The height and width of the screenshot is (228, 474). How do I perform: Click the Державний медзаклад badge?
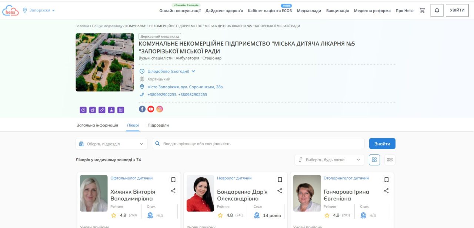160,36
